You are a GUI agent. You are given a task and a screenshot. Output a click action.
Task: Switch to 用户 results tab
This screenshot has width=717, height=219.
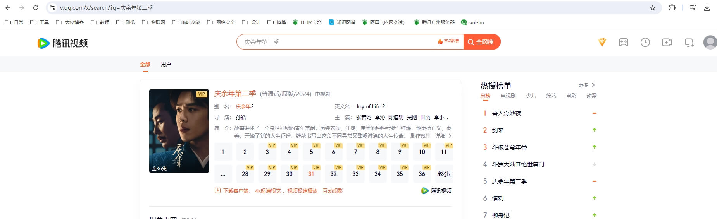click(166, 64)
